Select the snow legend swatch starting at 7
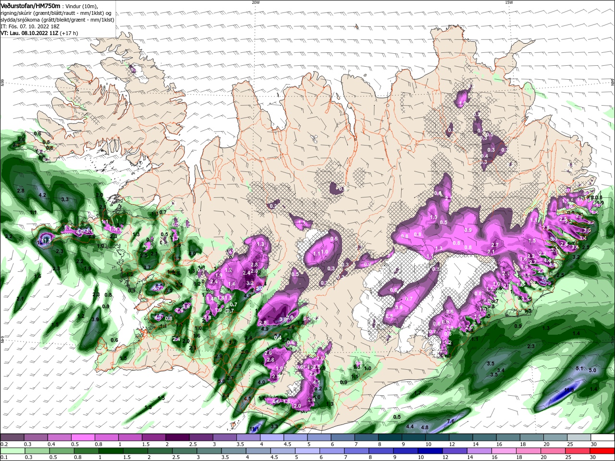 coord(367,437)
